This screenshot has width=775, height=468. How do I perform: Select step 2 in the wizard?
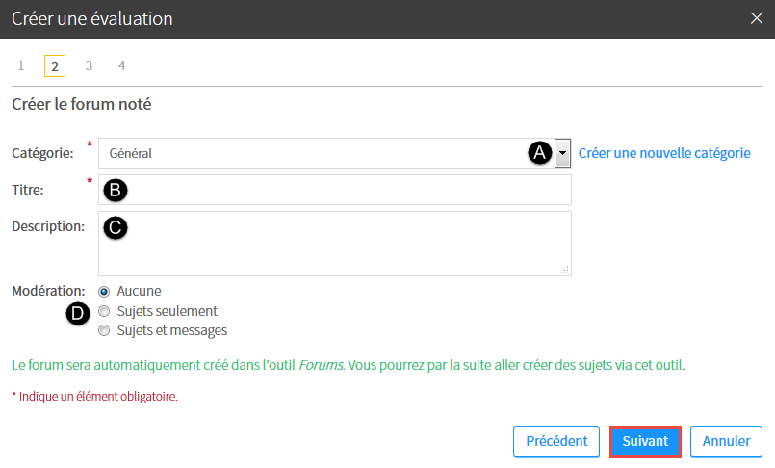[x=55, y=65]
